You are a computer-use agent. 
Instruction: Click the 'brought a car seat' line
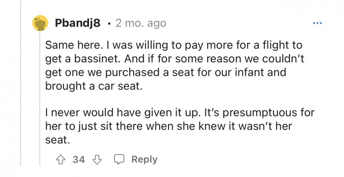click(x=94, y=87)
